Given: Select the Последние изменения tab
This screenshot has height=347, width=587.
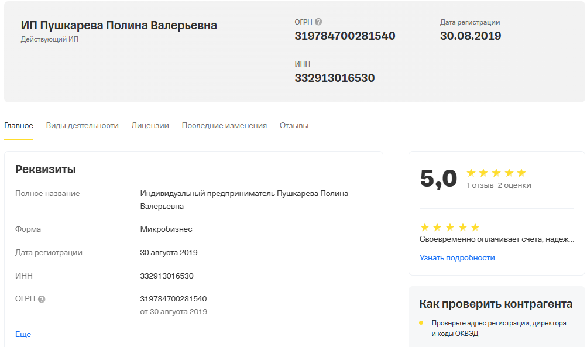Looking at the screenshot, I should (225, 125).
